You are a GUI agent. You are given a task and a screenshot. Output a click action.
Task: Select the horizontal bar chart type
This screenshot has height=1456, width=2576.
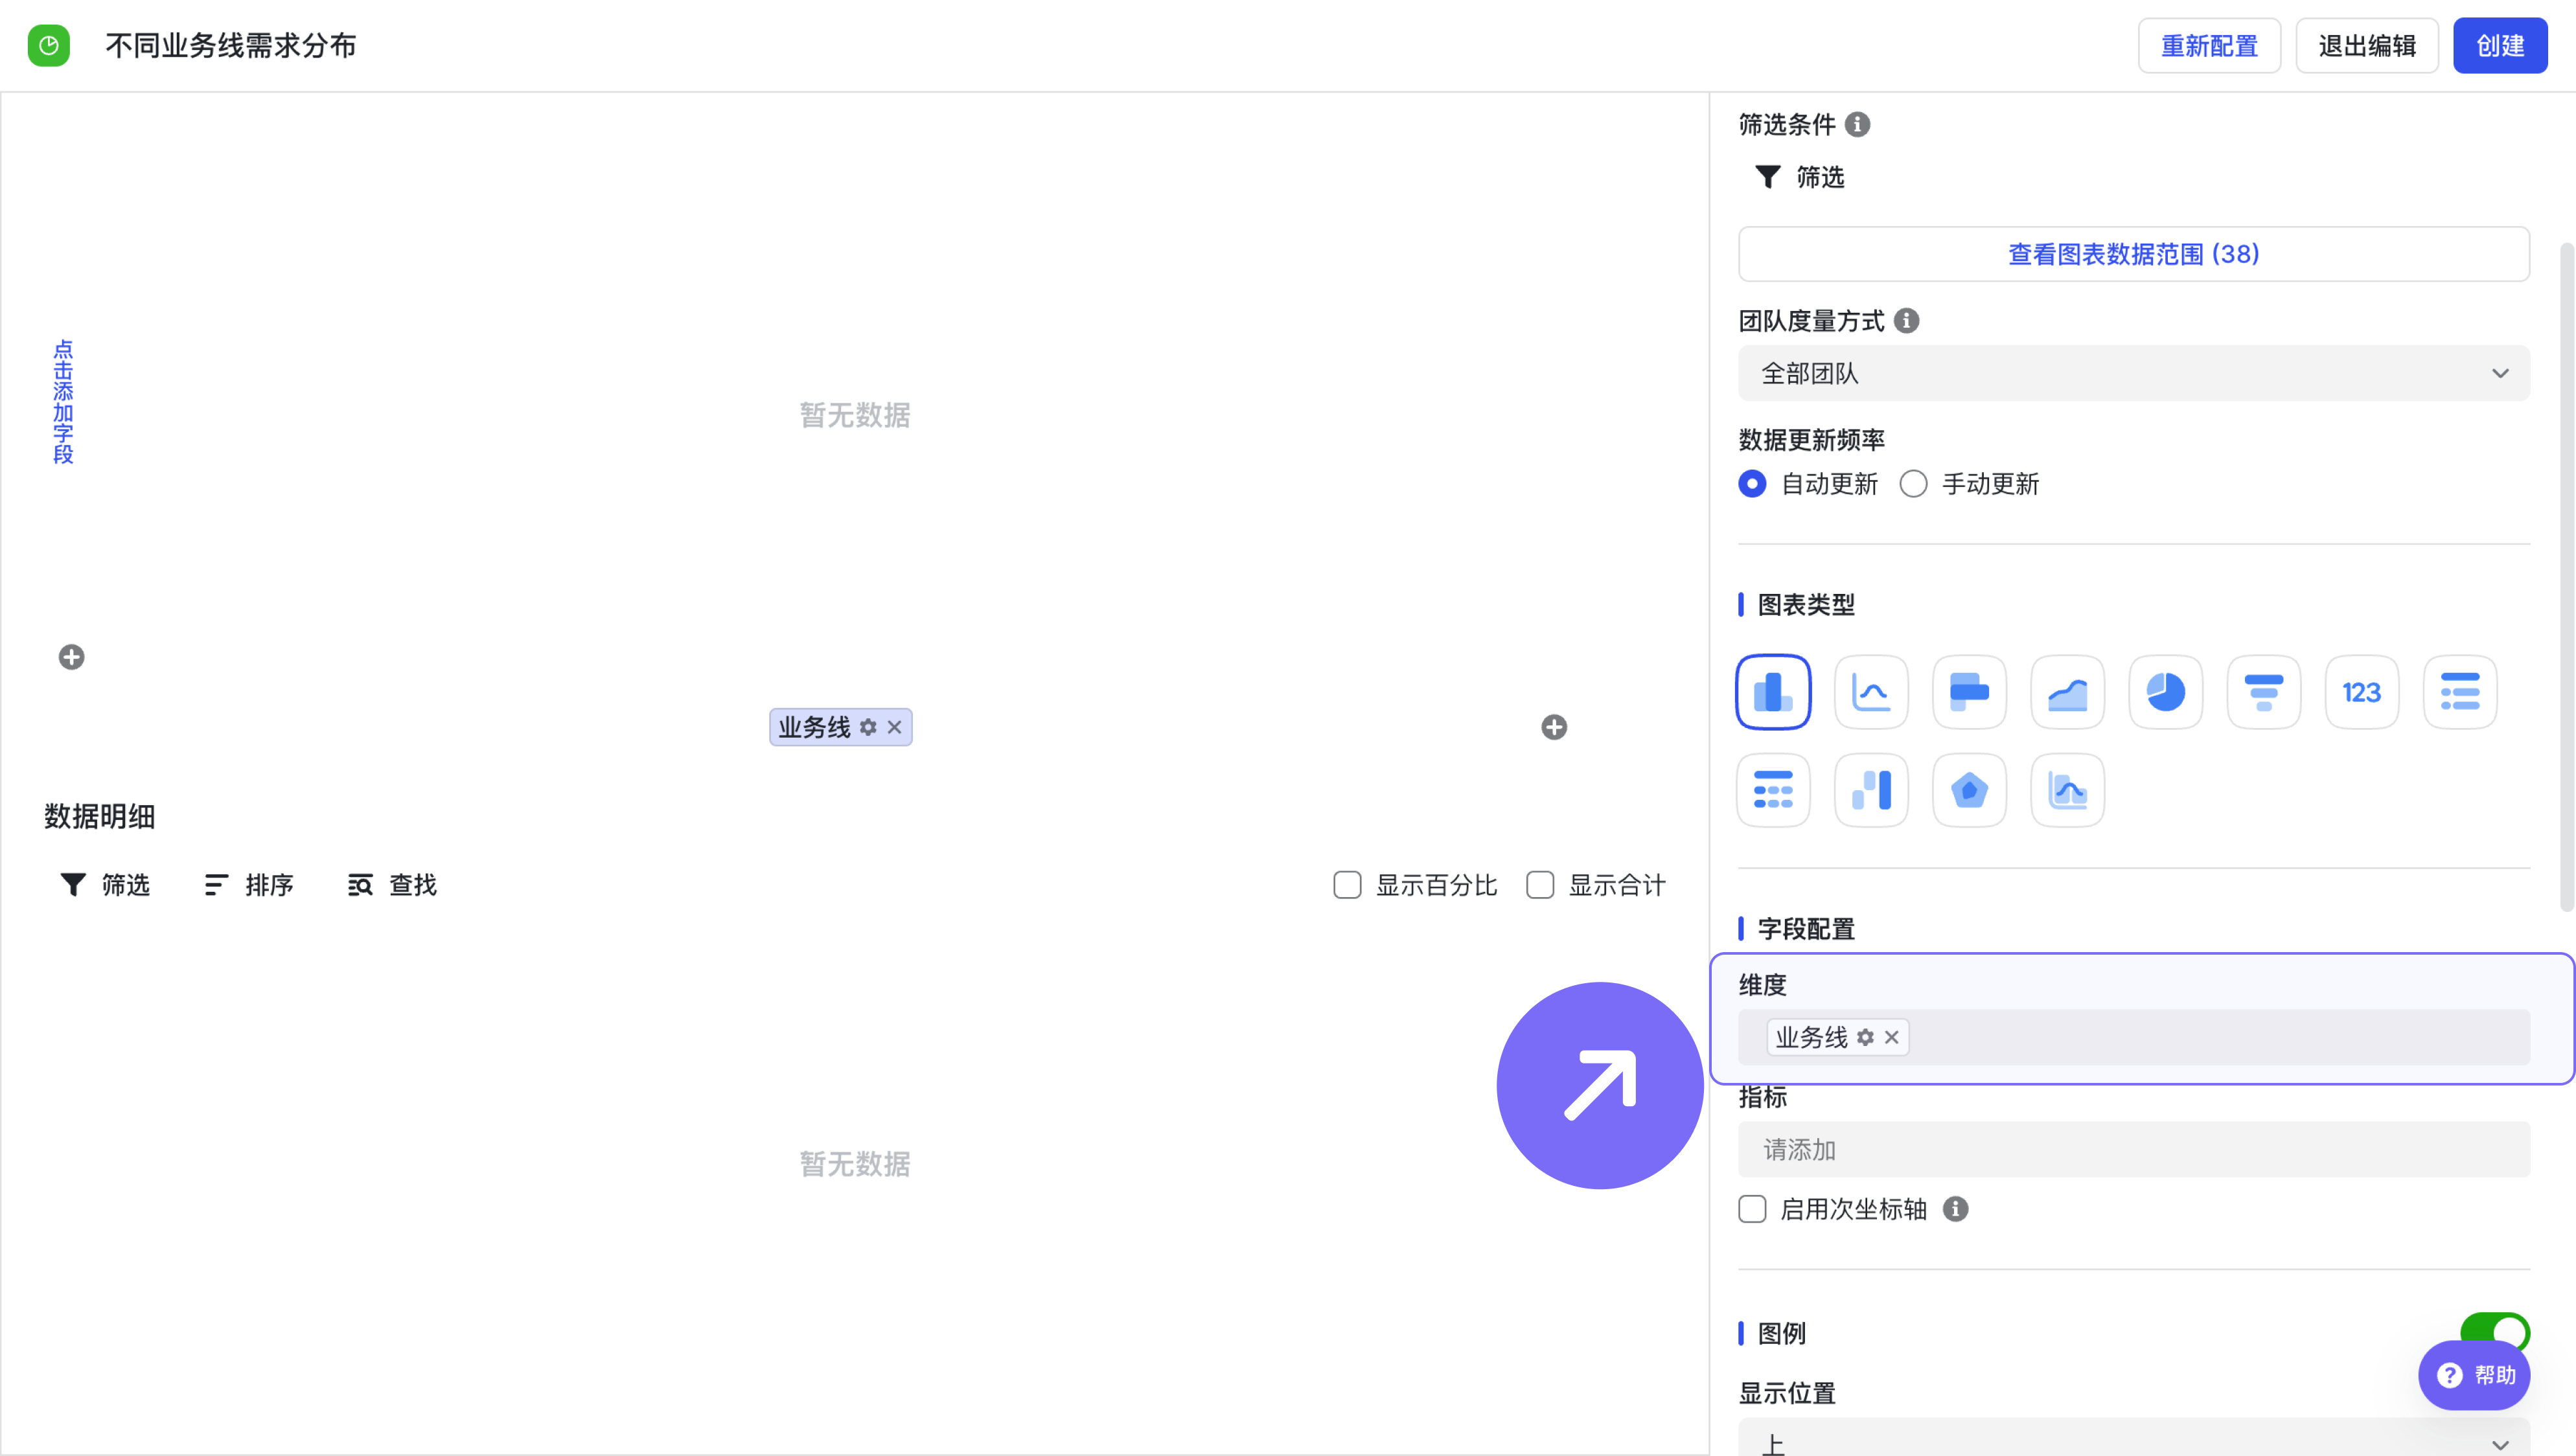(1969, 692)
